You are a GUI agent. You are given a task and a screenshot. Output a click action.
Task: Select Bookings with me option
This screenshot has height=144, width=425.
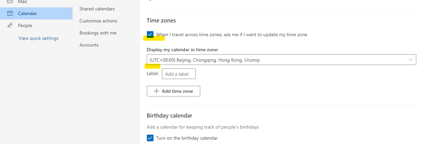tap(98, 33)
